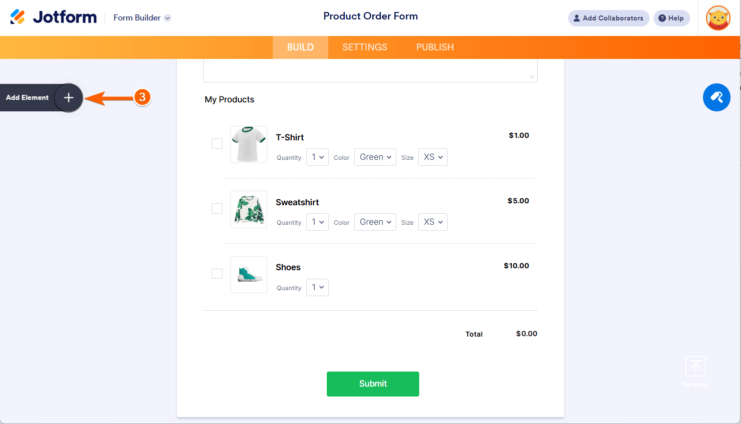Tick the Shoes product checkbox
Screen dimensions: 741x424
click(x=217, y=274)
